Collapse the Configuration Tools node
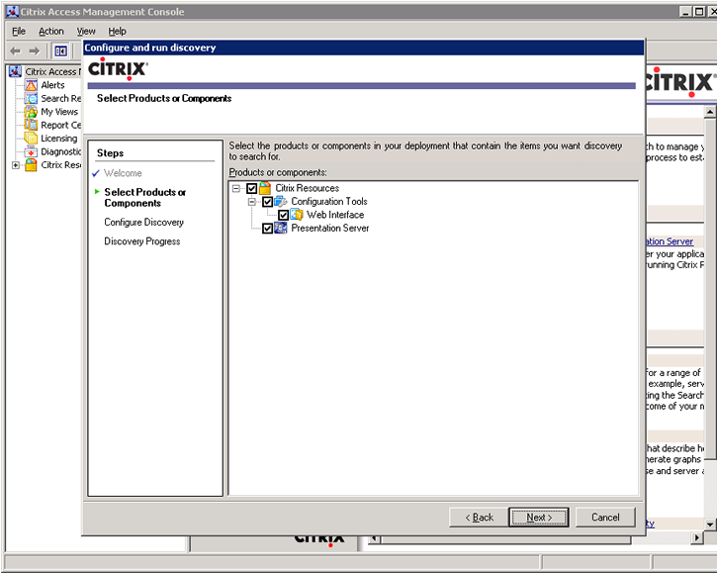The image size is (717, 573). click(252, 201)
